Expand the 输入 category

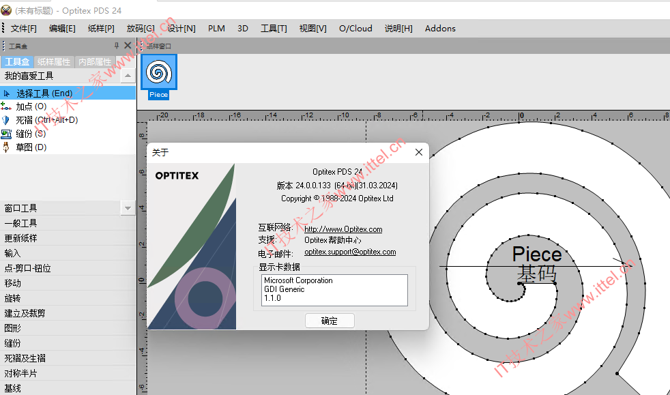(68, 253)
